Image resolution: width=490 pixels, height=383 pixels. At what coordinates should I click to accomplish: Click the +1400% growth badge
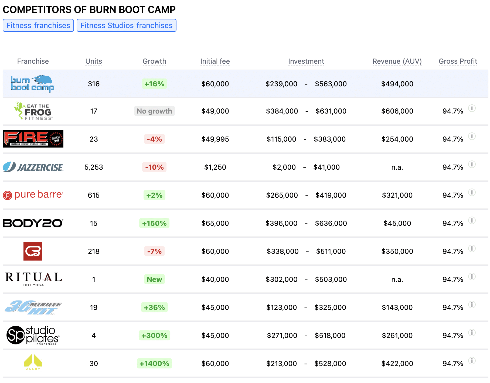(x=154, y=364)
